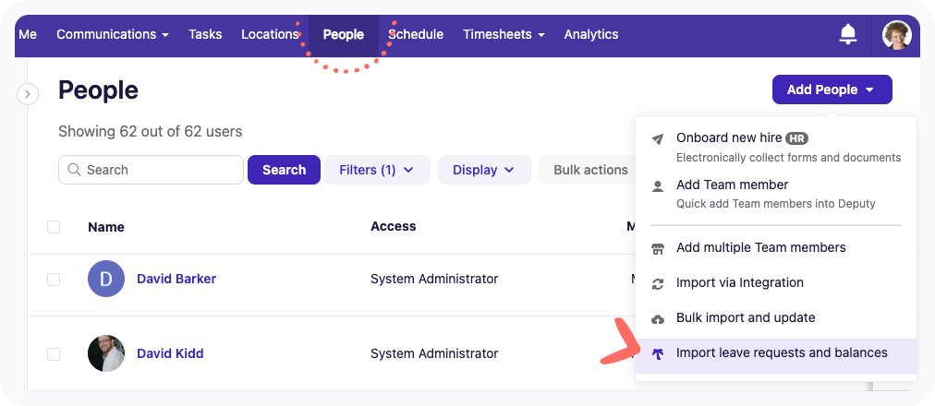Click the person icon beside Add Team member
The image size is (935, 406).
click(658, 185)
